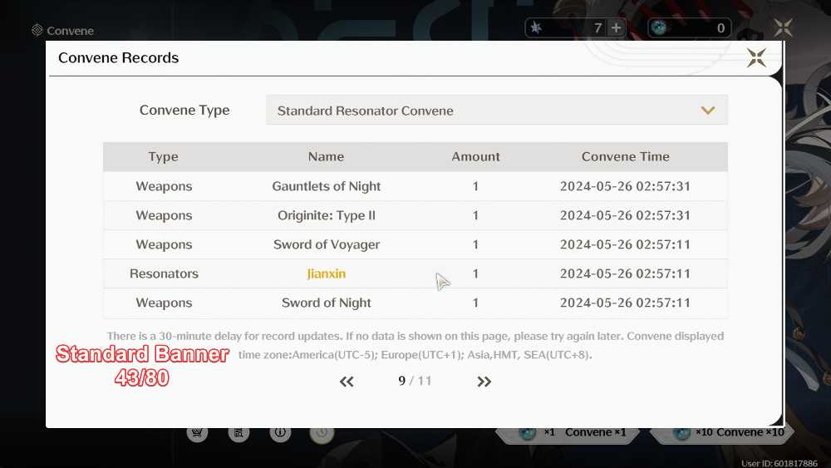Image resolution: width=831 pixels, height=468 pixels.
Task: Add more Astrite with the plus icon
Action: click(616, 27)
